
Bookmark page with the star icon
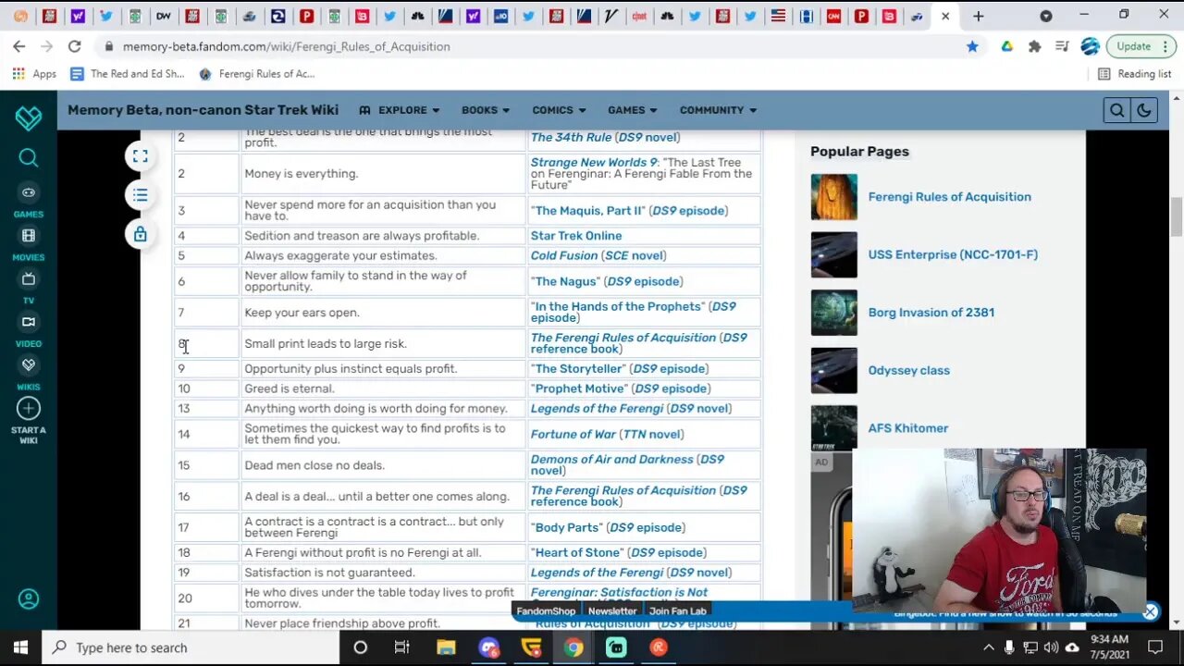click(972, 46)
